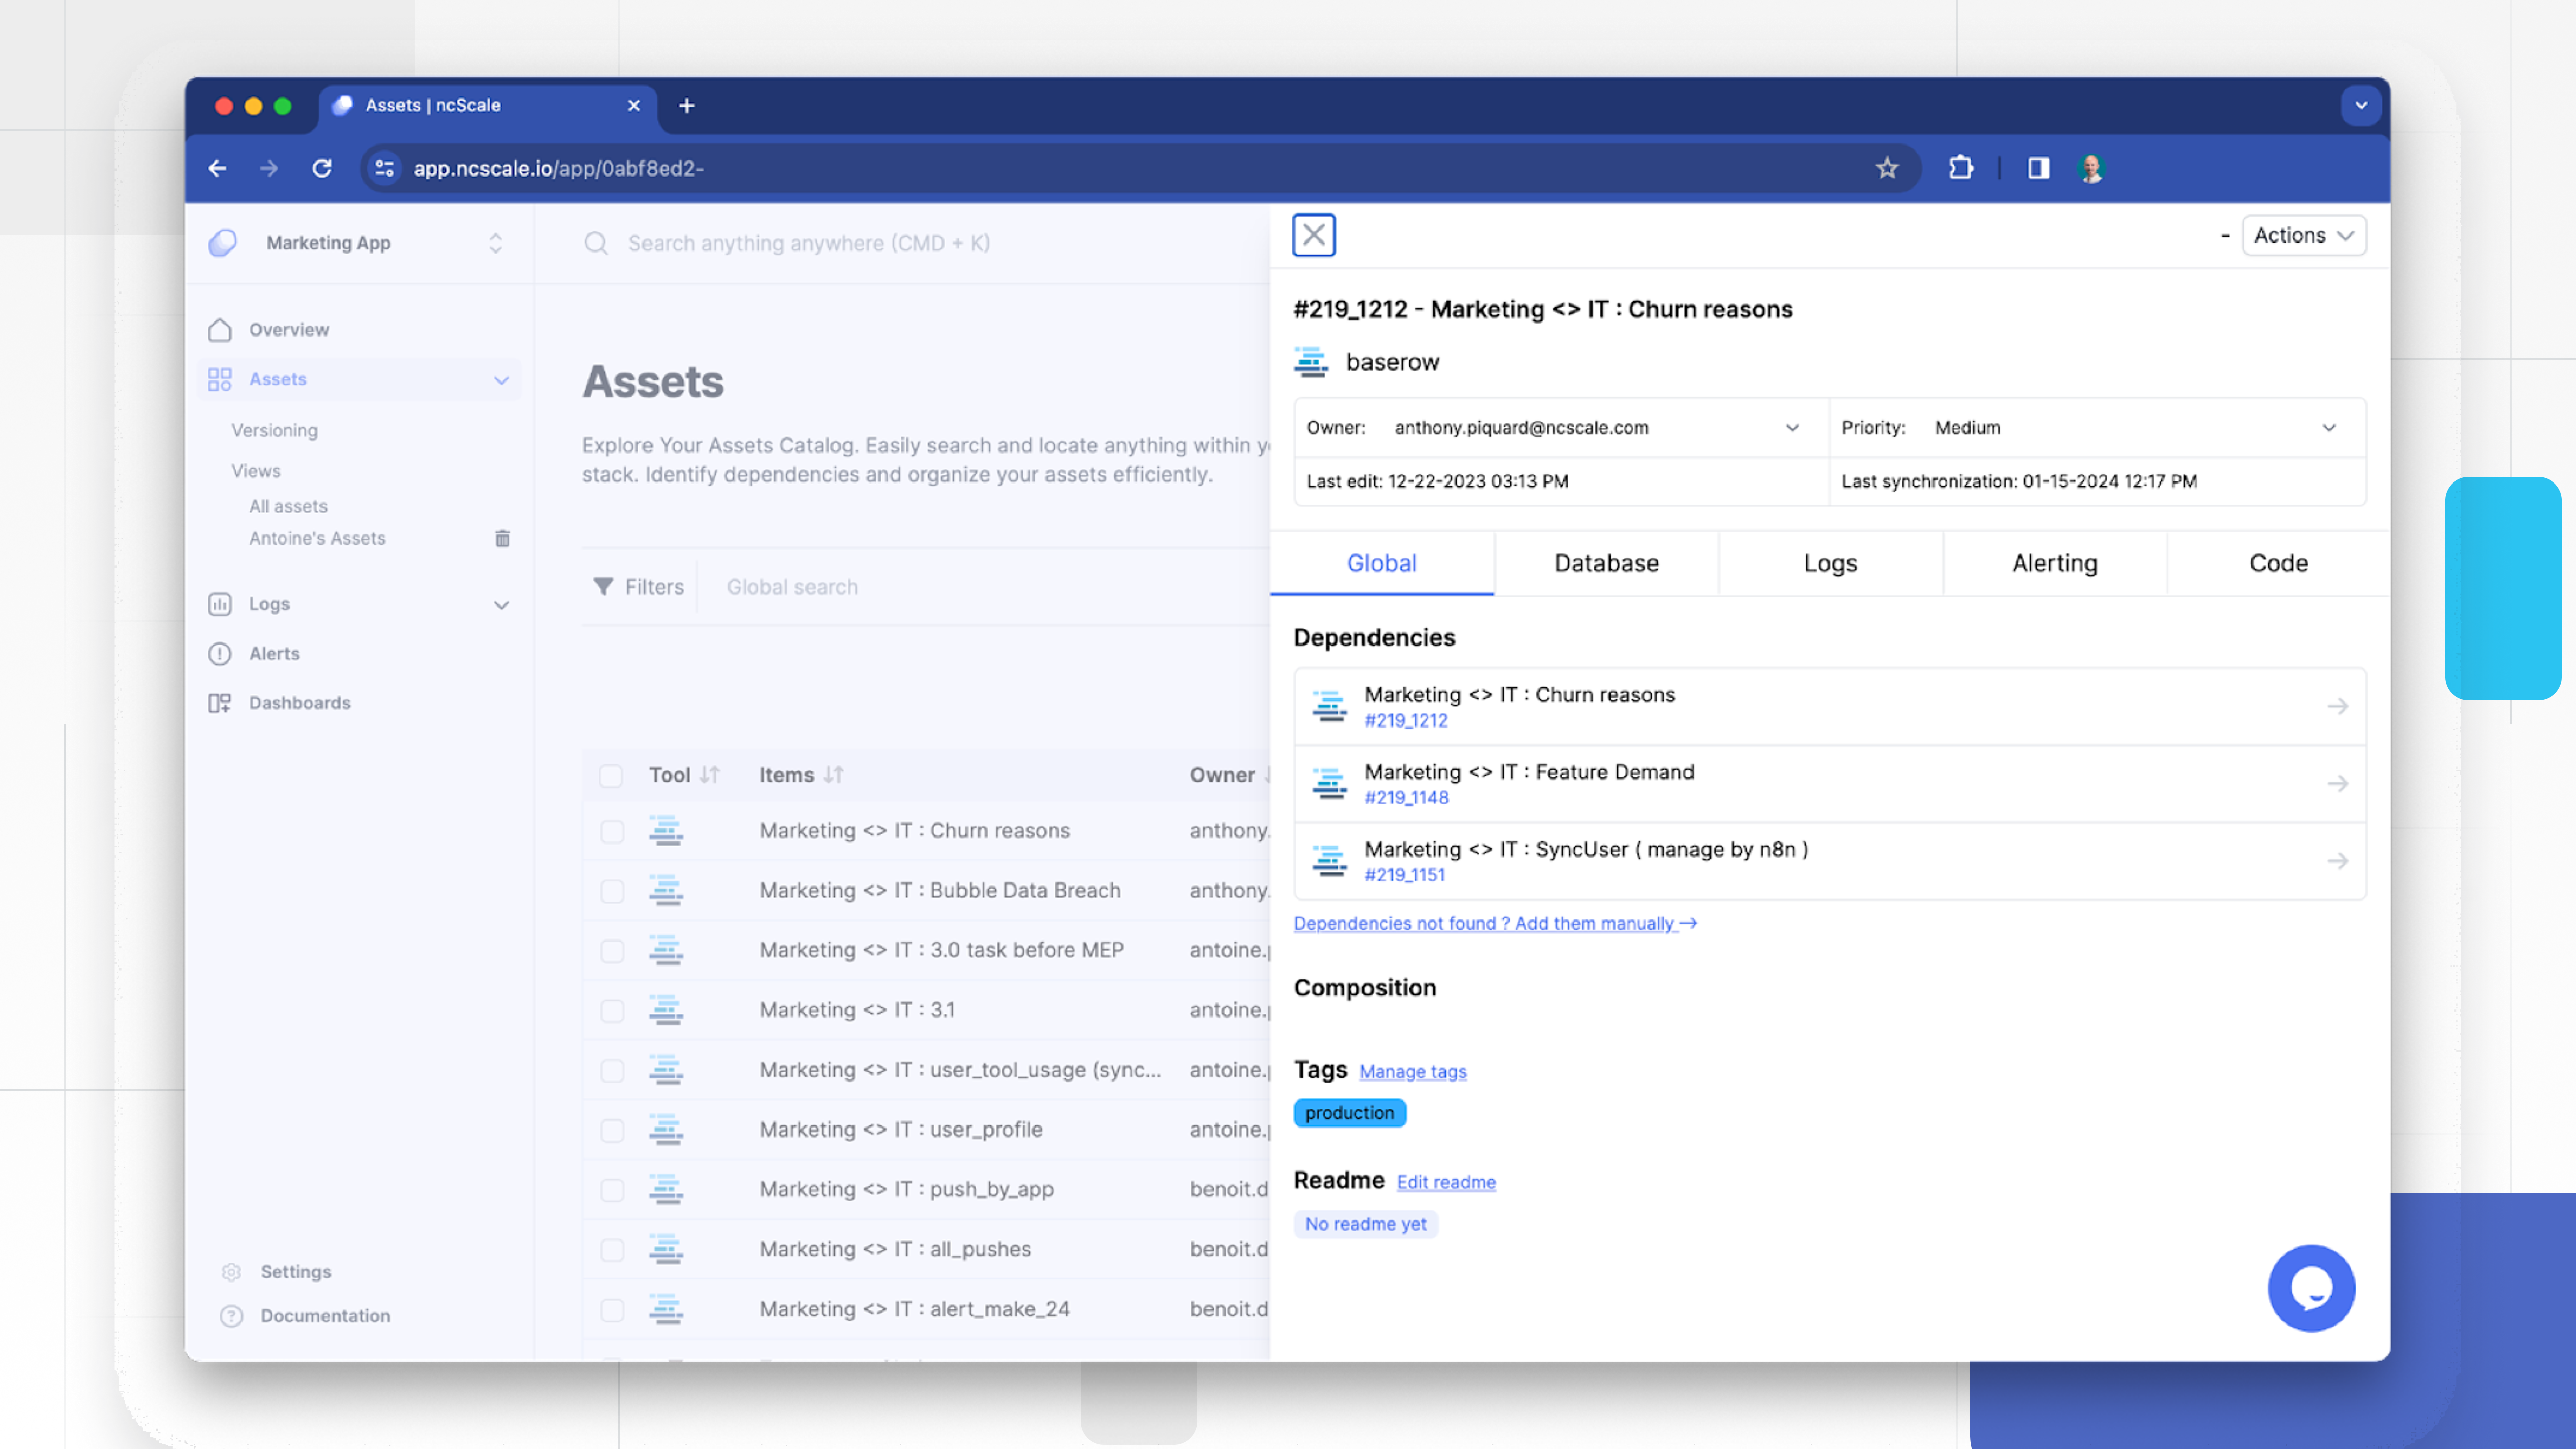Close the asset detail panel

pos(1313,235)
